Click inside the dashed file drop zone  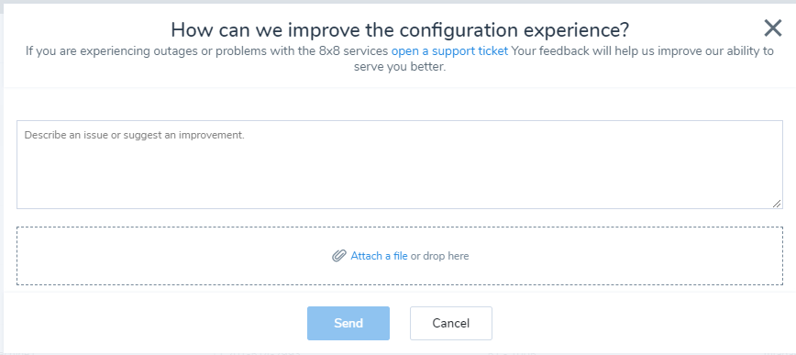coord(400,256)
